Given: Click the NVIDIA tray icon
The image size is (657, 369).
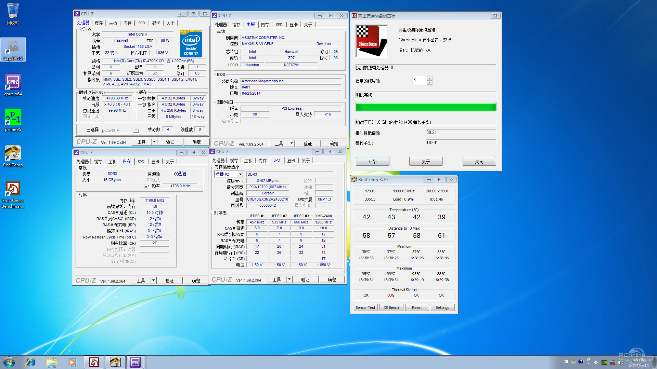Looking at the screenshot, I should coord(604,363).
